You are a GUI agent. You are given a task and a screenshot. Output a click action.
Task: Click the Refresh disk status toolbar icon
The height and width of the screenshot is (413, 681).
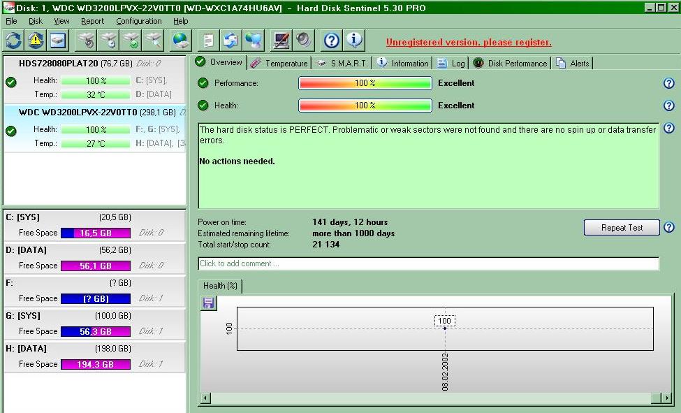(x=13, y=41)
